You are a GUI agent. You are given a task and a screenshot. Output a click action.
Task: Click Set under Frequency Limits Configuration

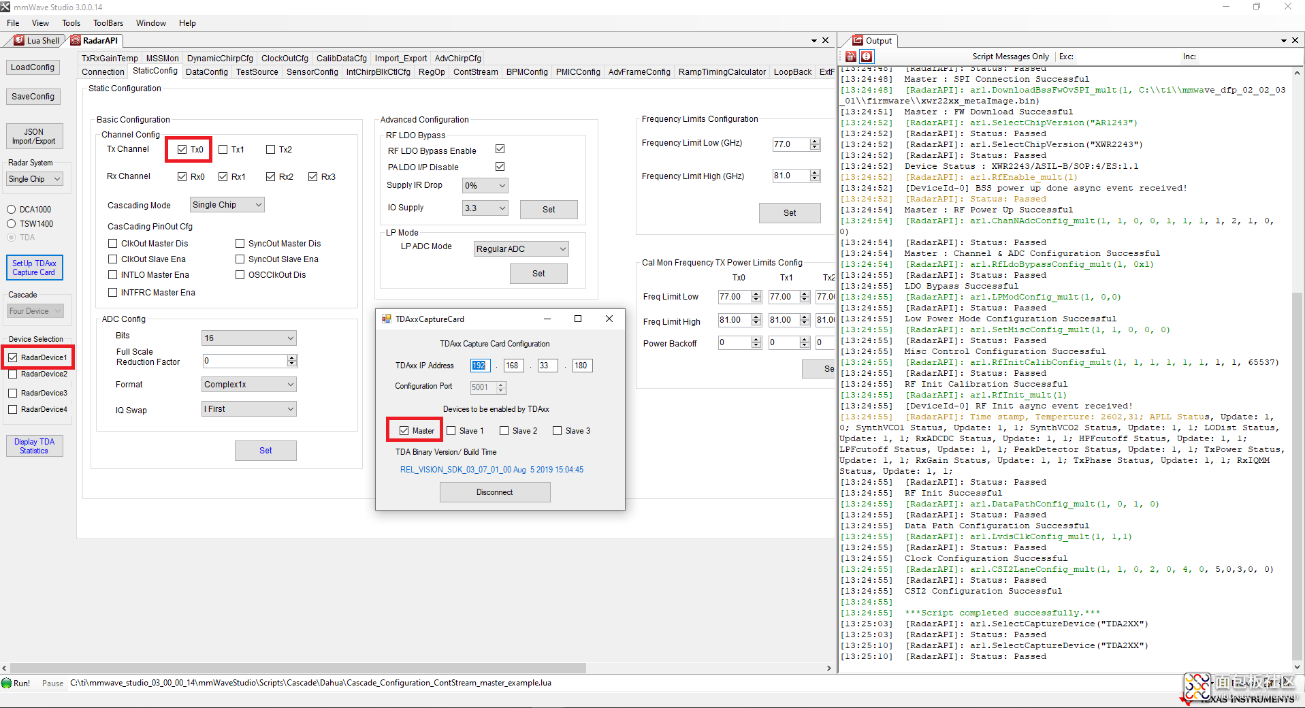(x=790, y=213)
